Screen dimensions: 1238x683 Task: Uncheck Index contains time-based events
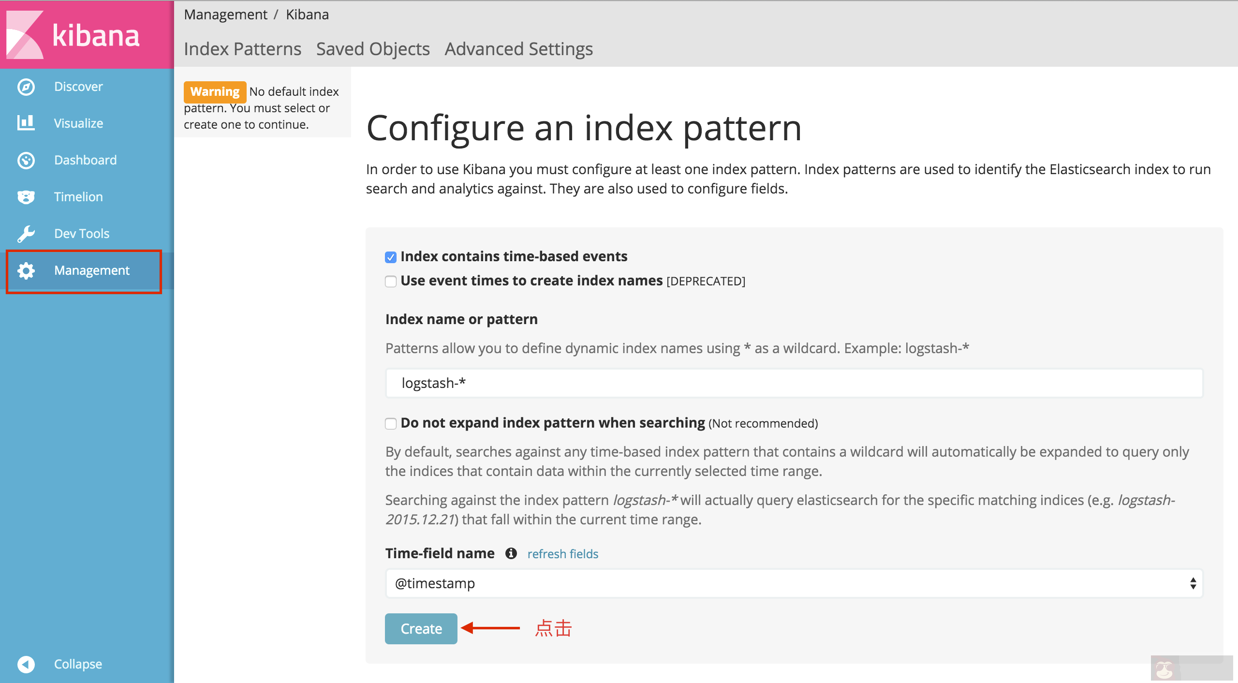[x=391, y=257]
